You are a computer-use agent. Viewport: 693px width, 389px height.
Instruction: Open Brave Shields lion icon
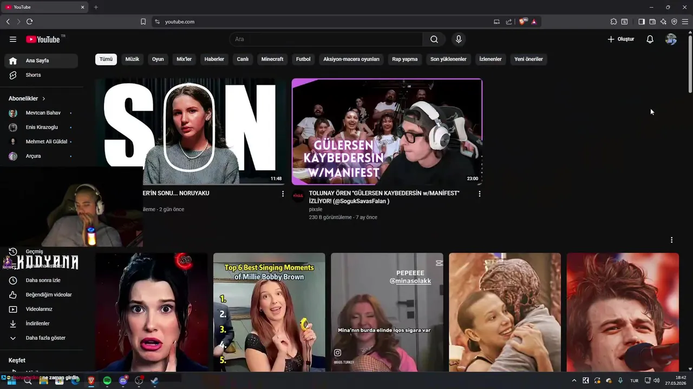pos(523,22)
